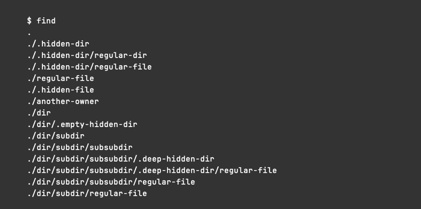Select the top-level './regular-file' line
The image size is (421, 209).
61,78
